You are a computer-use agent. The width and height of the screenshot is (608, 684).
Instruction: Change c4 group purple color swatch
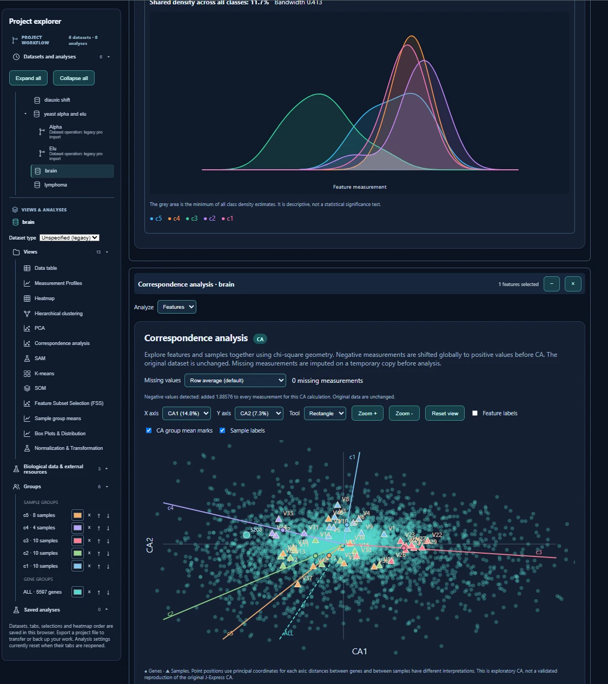tap(77, 528)
